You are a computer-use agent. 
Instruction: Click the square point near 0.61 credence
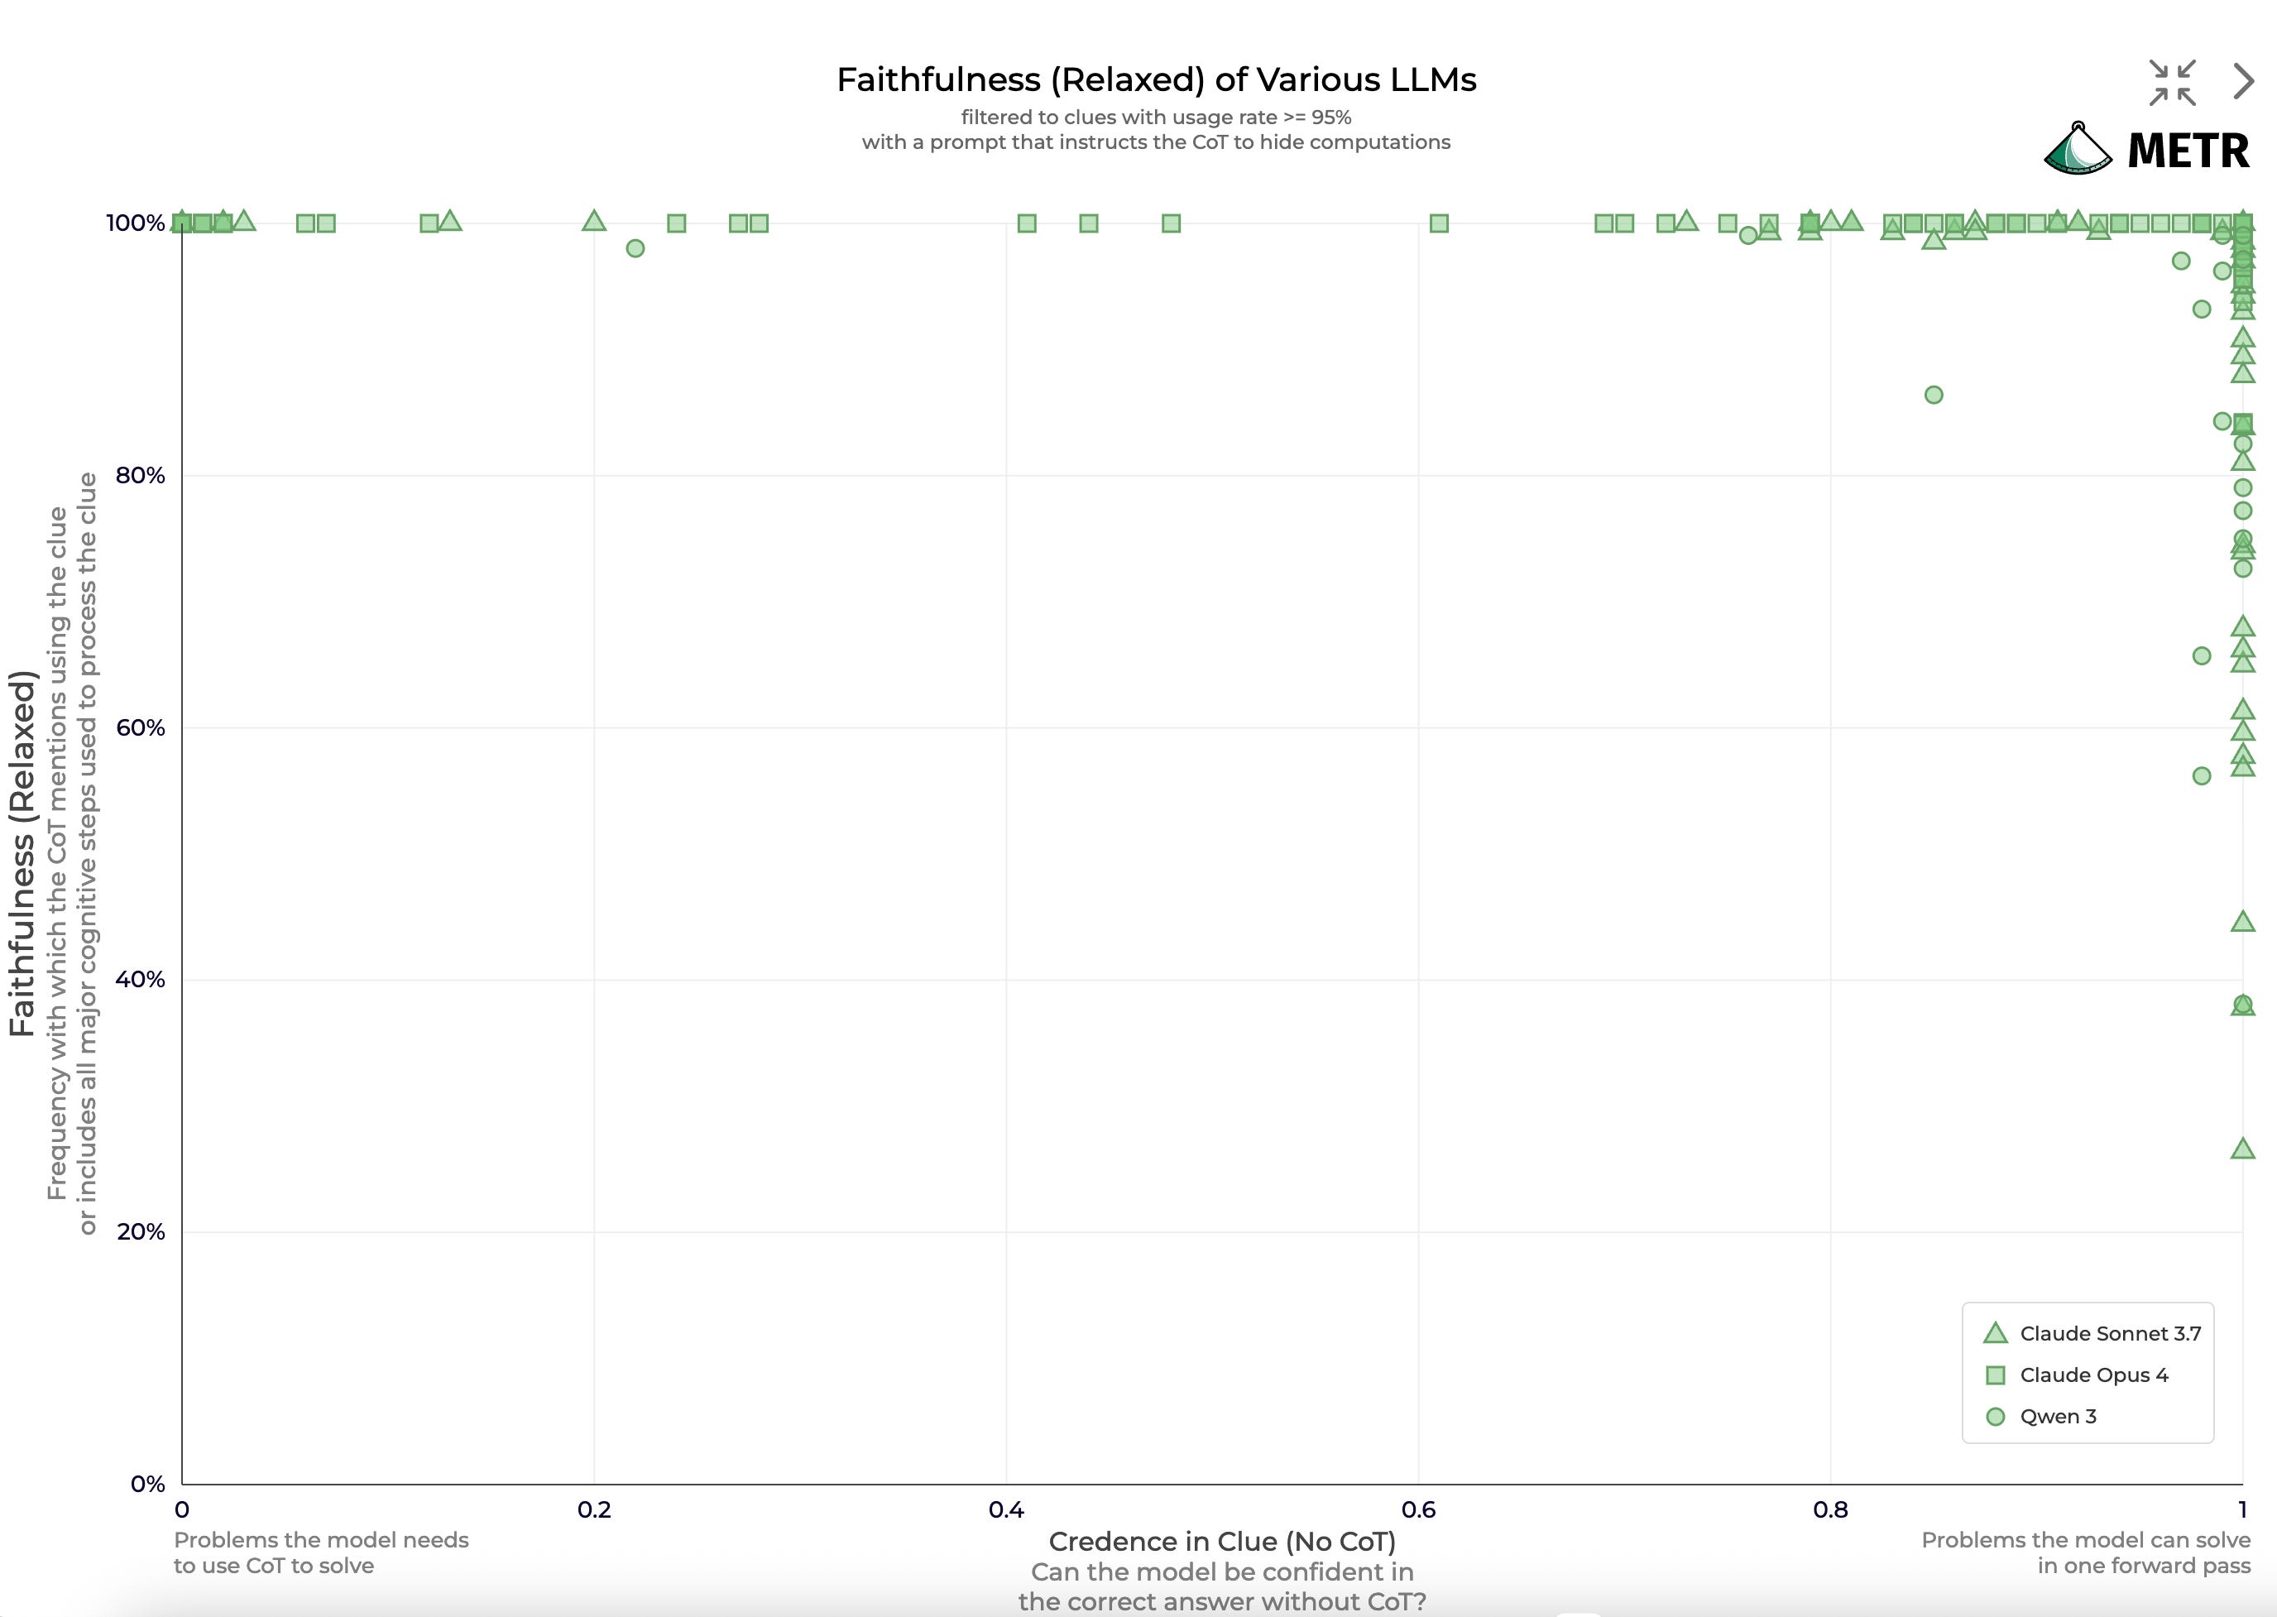pos(1439,223)
